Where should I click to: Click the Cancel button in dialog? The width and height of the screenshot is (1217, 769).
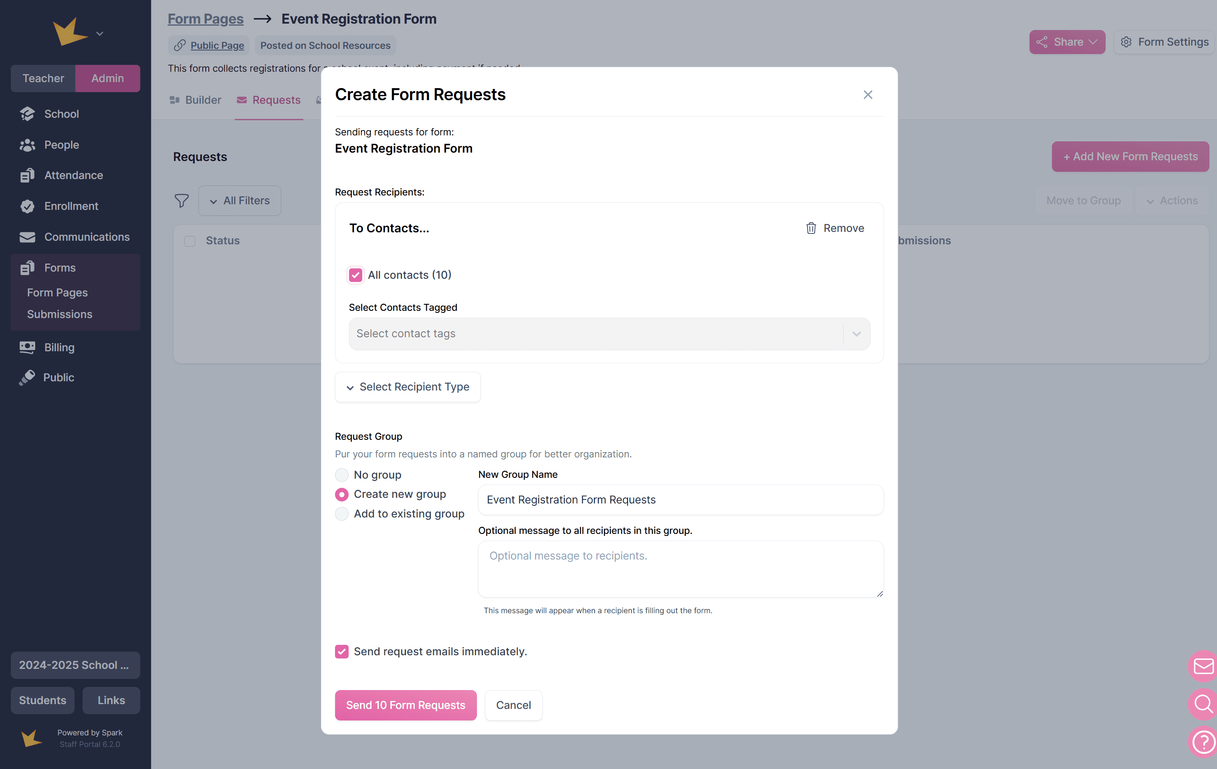coord(513,705)
